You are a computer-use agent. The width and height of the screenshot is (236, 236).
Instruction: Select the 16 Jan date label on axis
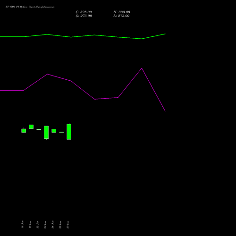pyautogui.click(x=23, y=225)
